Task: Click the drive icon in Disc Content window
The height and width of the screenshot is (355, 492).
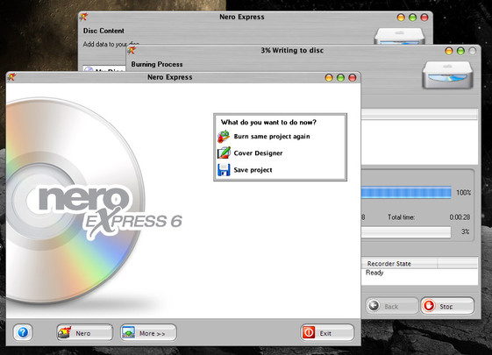Action: 399,36
